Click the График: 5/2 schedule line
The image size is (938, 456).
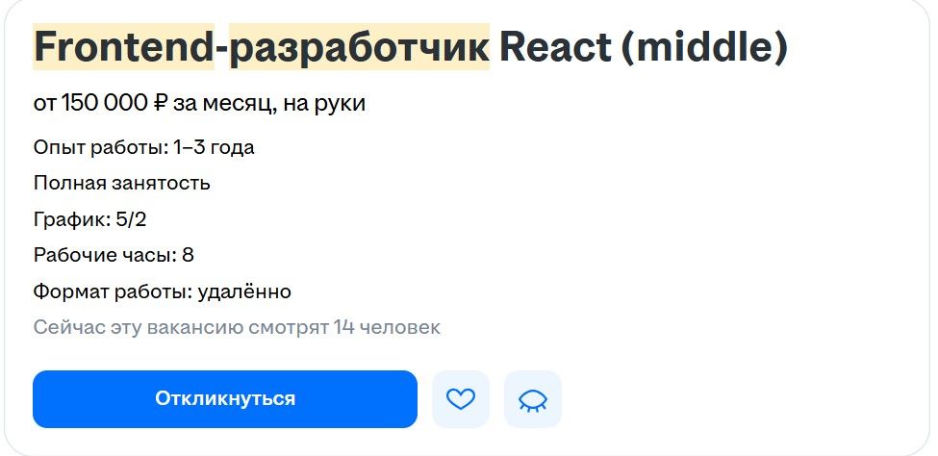coord(89,219)
